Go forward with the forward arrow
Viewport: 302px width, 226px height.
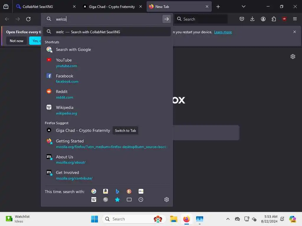[18, 19]
